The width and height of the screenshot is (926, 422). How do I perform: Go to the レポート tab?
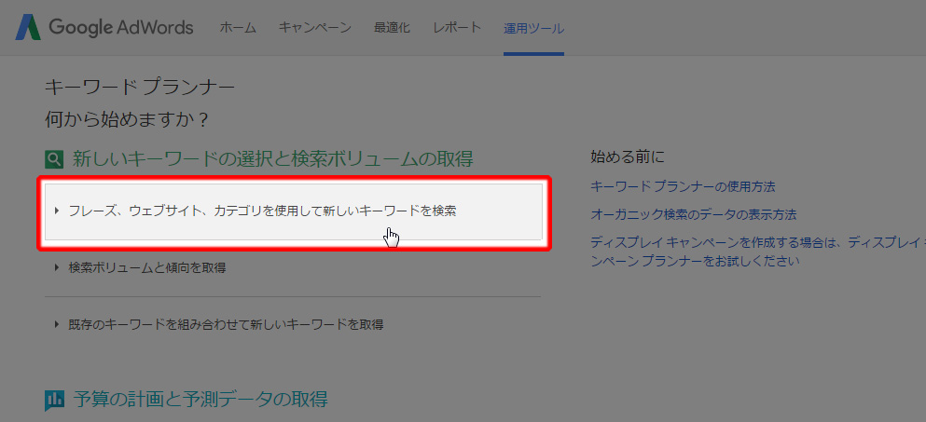(457, 28)
